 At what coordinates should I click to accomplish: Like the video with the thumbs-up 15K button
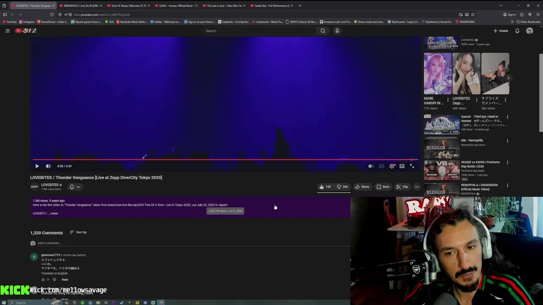[x=325, y=187]
